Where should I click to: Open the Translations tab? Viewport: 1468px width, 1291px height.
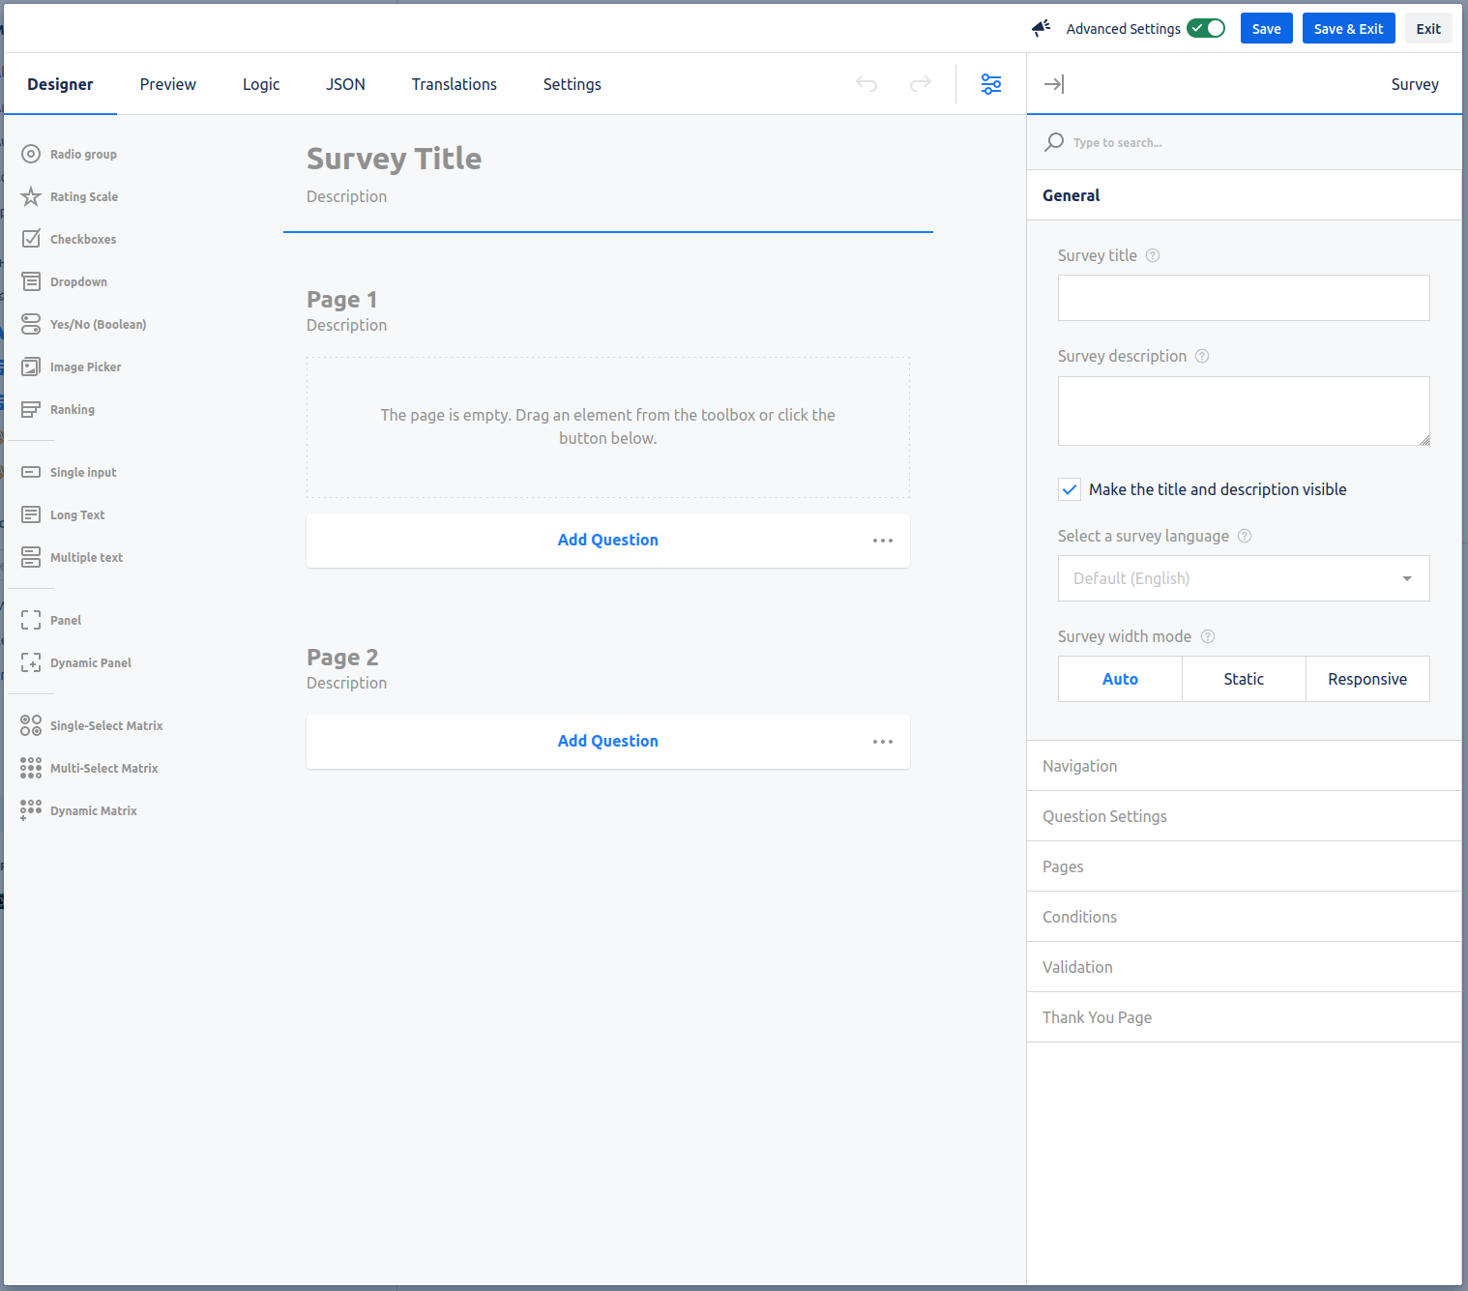454,84
